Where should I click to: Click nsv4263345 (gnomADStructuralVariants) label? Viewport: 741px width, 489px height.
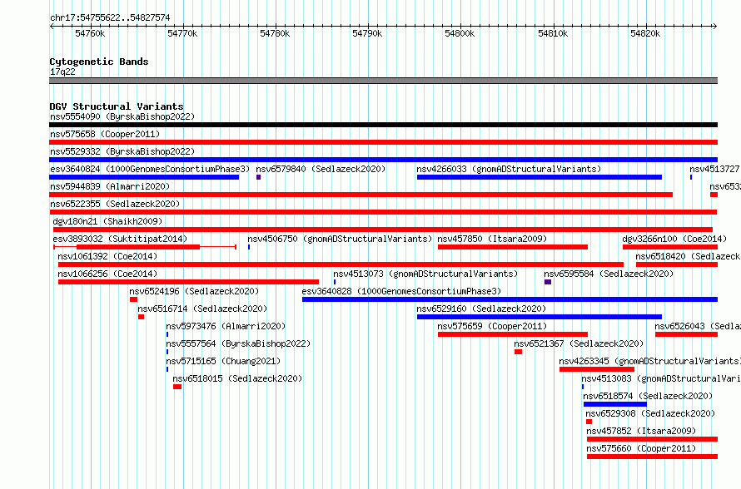coord(649,361)
